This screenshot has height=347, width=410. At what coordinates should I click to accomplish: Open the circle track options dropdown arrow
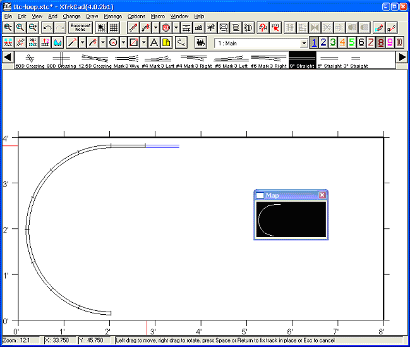176,28
